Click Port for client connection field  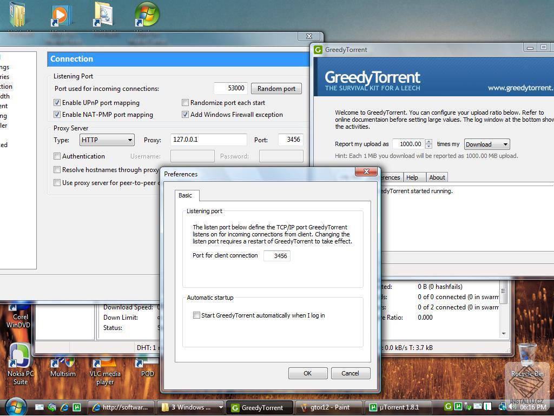coord(277,256)
